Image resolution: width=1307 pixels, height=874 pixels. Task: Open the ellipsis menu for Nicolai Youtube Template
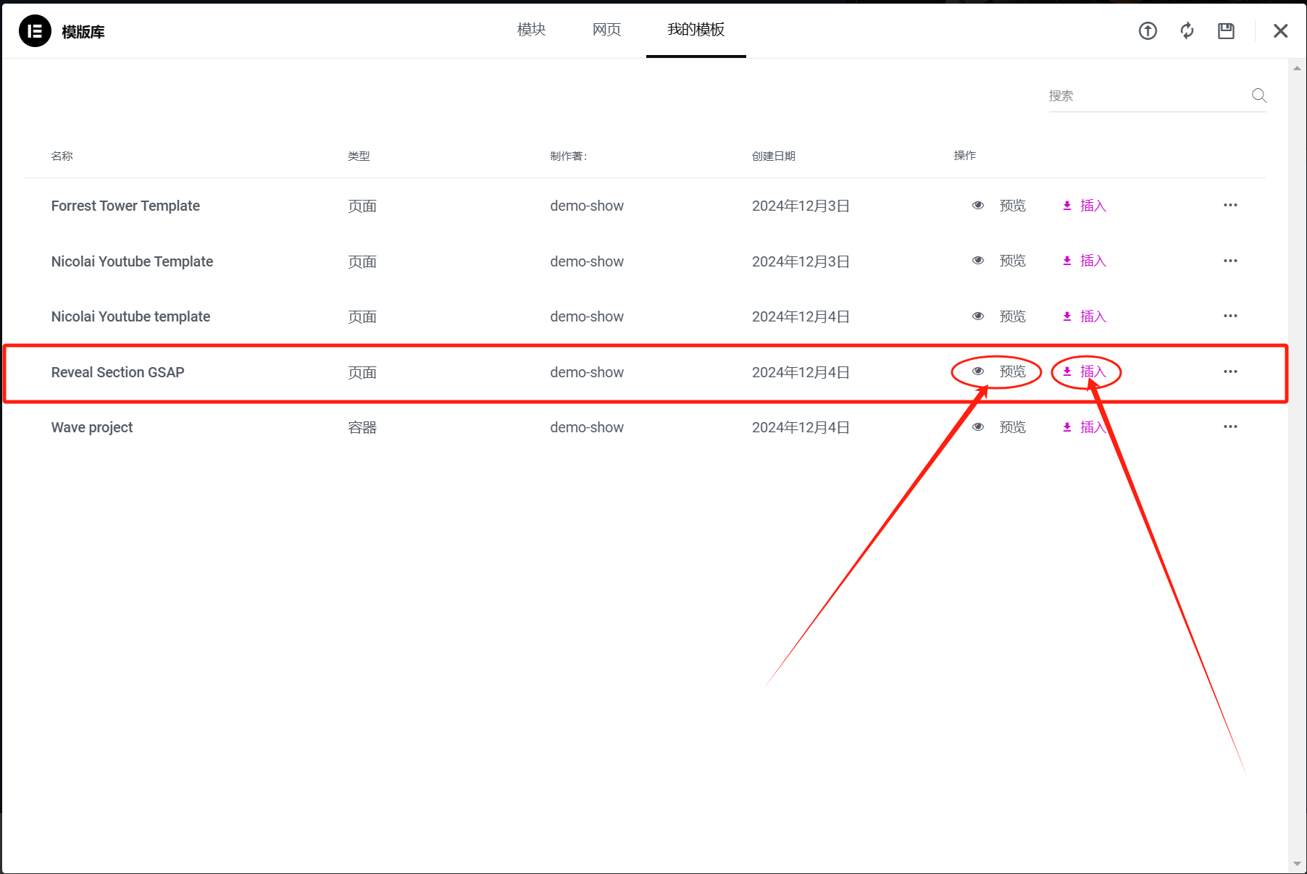coord(1230,260)
